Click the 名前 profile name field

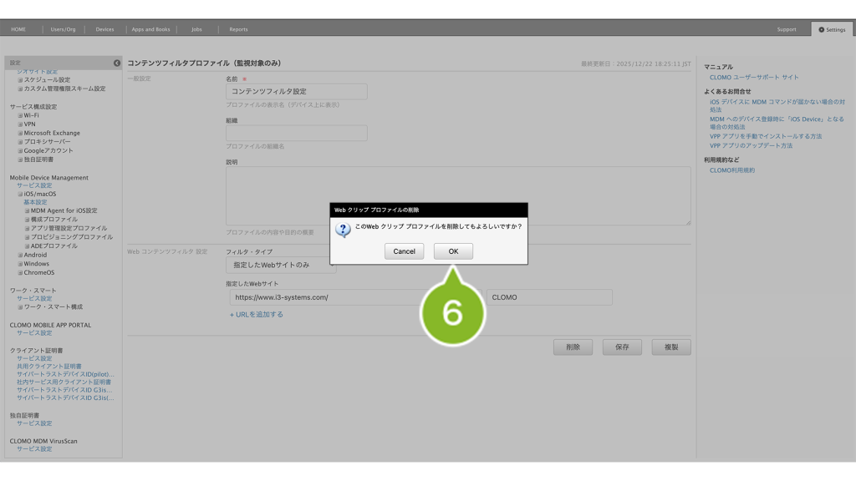[296, 92]
